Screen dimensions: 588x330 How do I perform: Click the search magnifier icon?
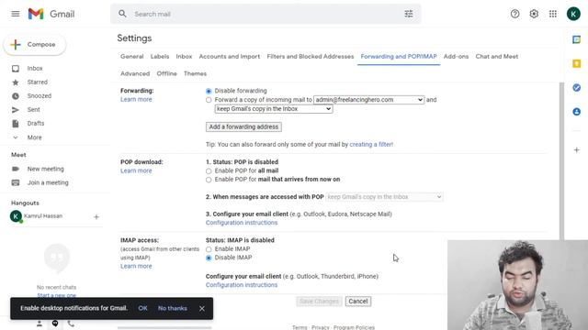point(122,14)
